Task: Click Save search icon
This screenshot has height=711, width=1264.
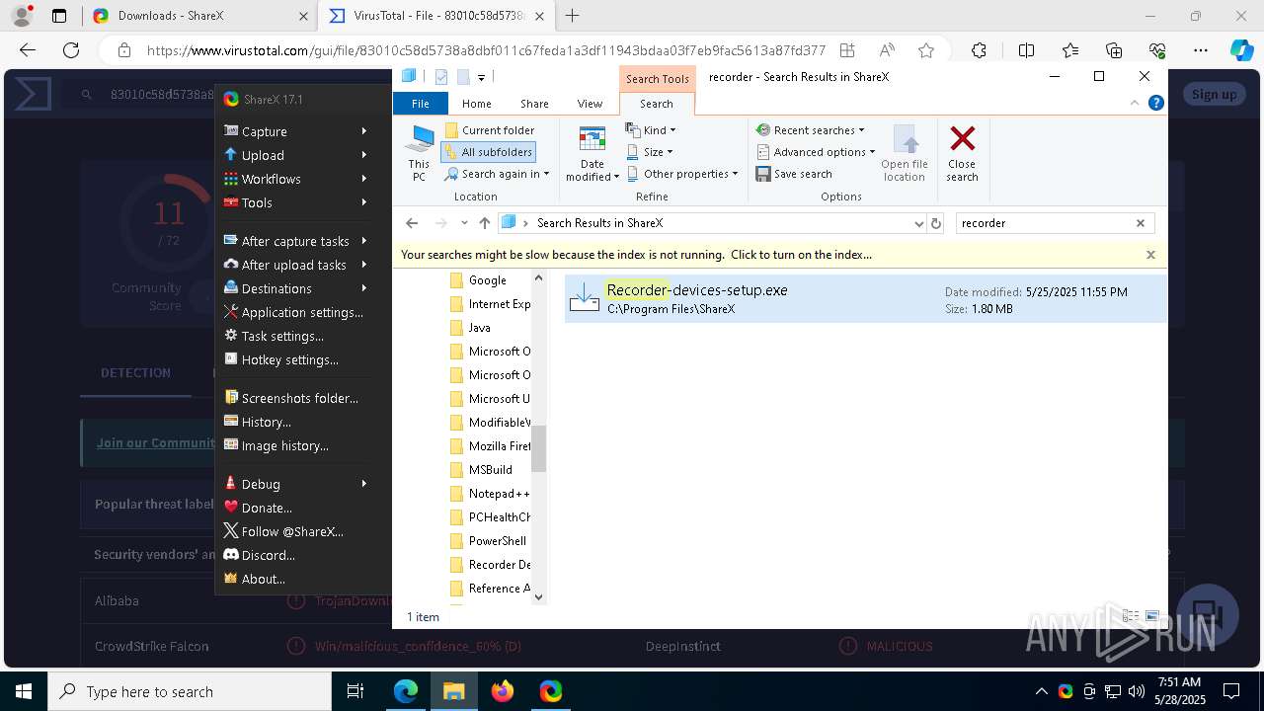Action: (x=794, y=174)
